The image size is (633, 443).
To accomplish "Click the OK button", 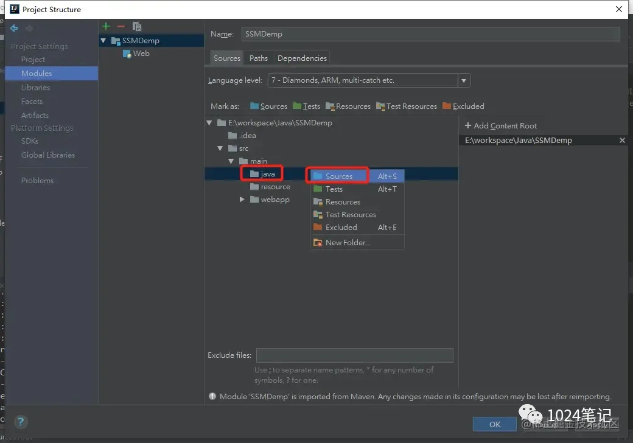I will pyautogui.click(x=494, y=424).
